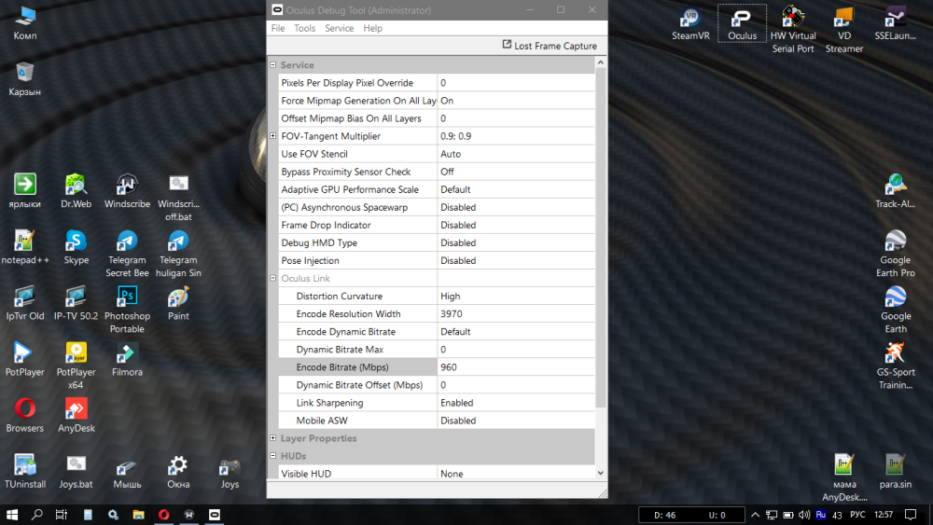
Task: Select Dynamic Bitrate Offset (Mbps) label
Action: (359, 385)
